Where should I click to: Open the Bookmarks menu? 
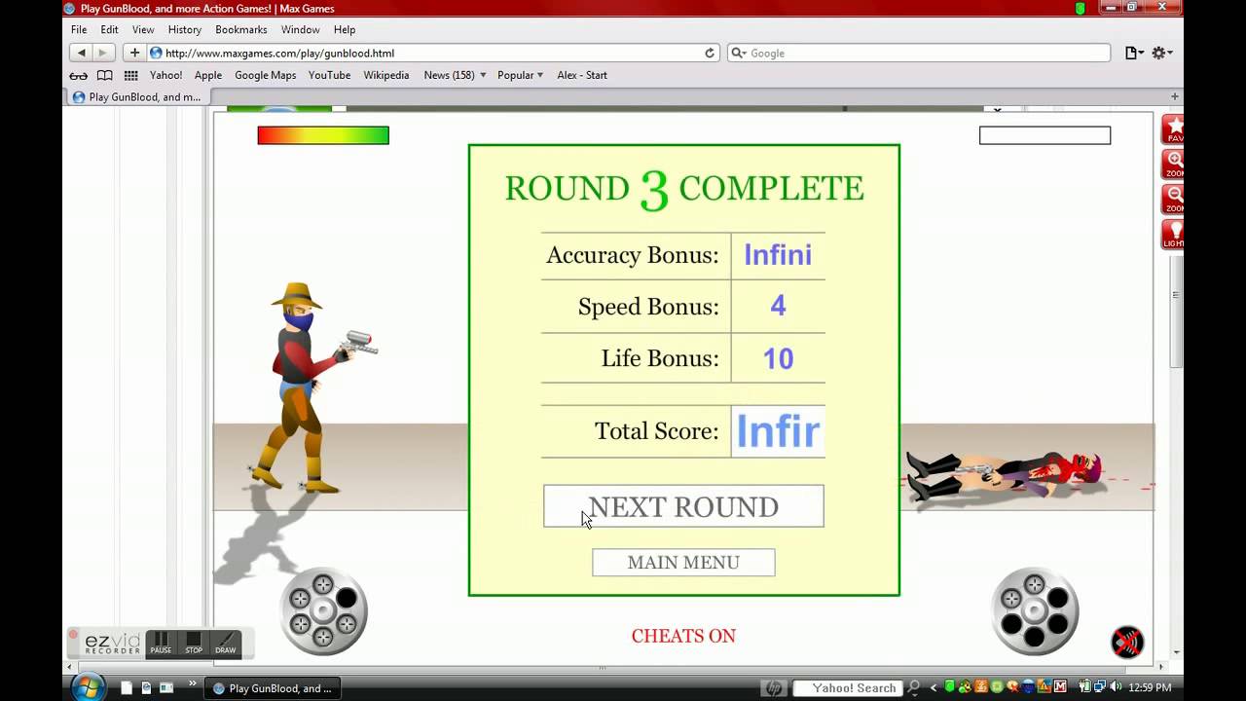[x=241, y=29]
